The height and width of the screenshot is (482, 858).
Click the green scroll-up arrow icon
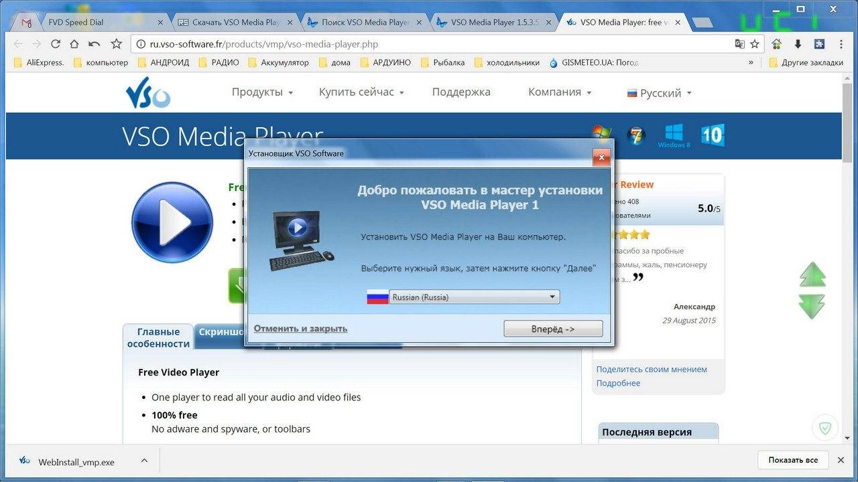coord(812,274)
